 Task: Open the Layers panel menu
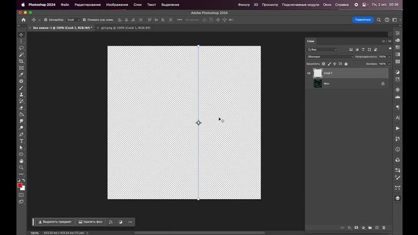390,41
